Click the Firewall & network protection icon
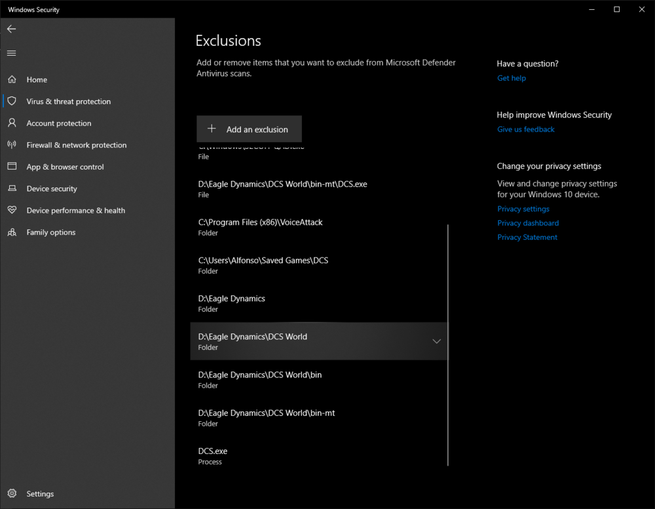 [12, 145]
